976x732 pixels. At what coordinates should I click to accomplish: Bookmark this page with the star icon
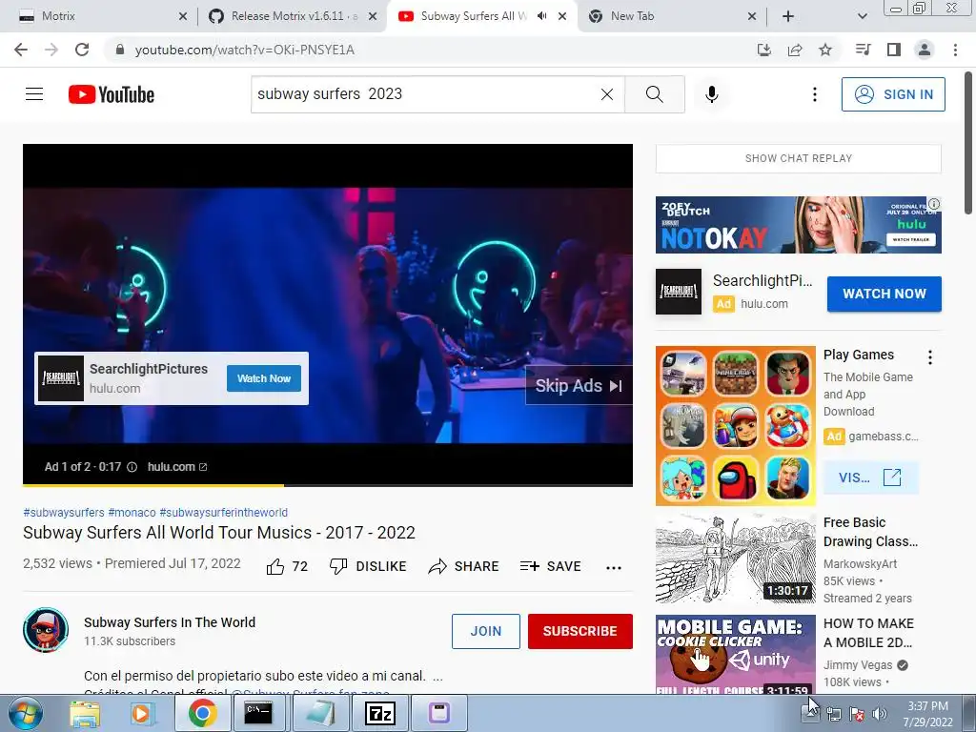click(825, 50)
